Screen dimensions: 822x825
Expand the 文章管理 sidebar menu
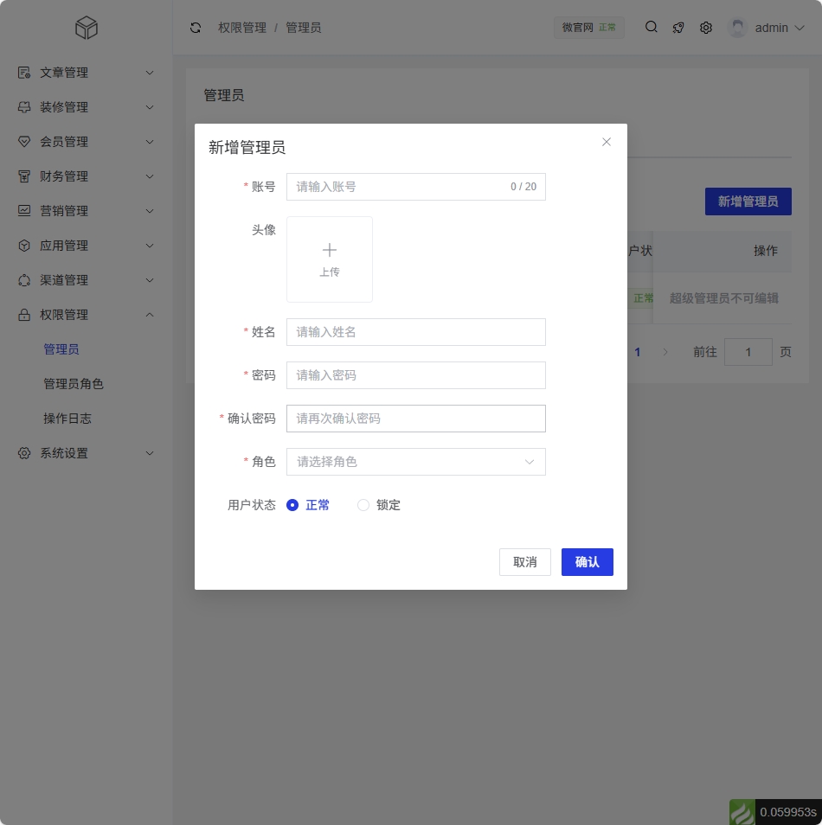[87, 73]
